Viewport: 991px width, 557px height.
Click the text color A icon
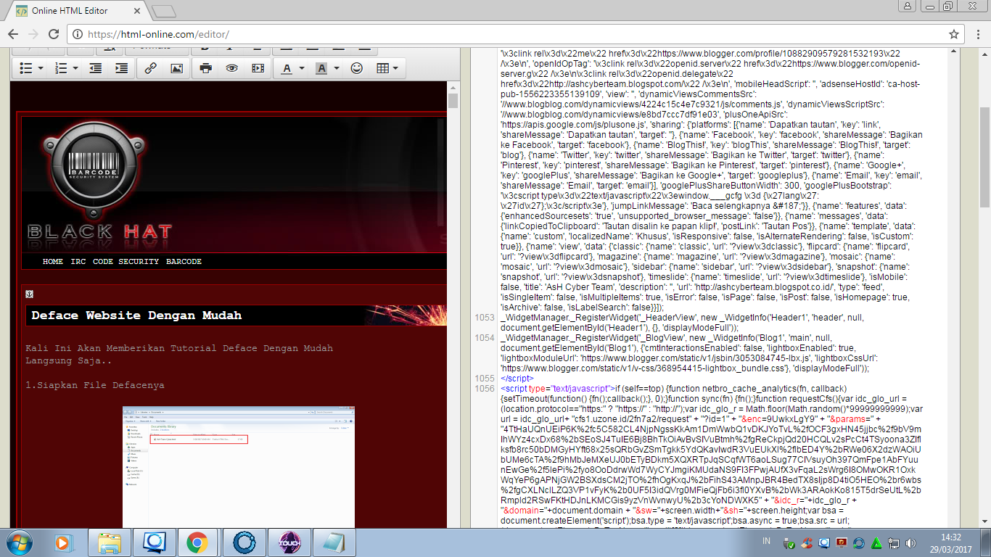click(x=287, y=68)
